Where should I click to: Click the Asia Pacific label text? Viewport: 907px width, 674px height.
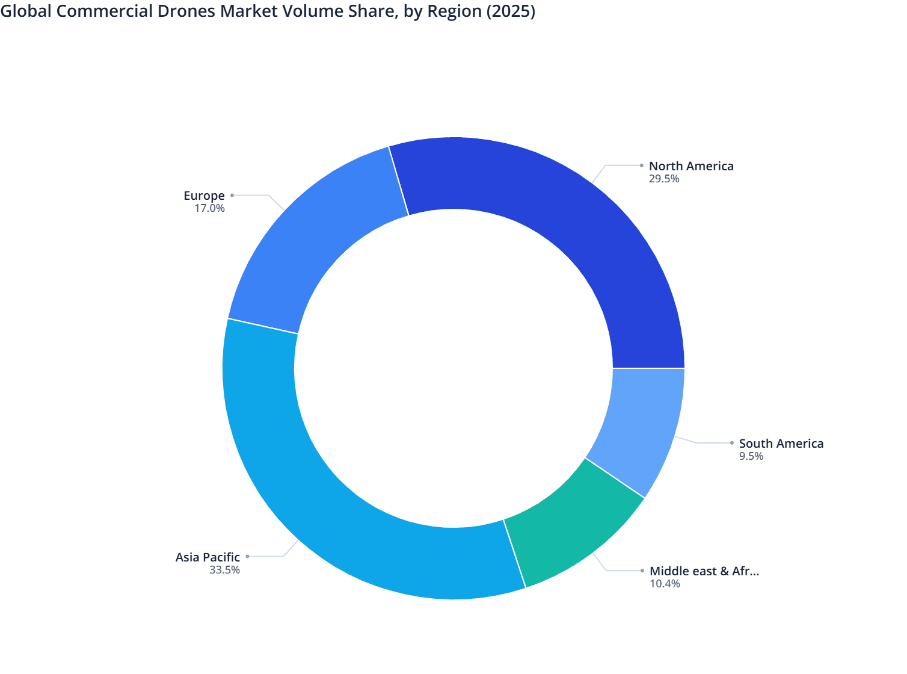207,557
